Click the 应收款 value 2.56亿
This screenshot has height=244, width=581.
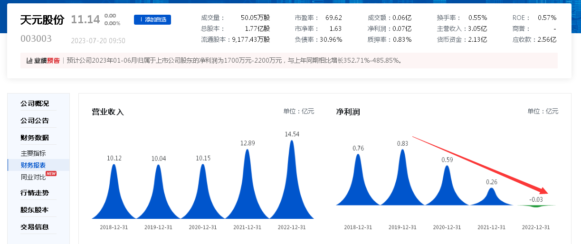click(x=547, y=39)
